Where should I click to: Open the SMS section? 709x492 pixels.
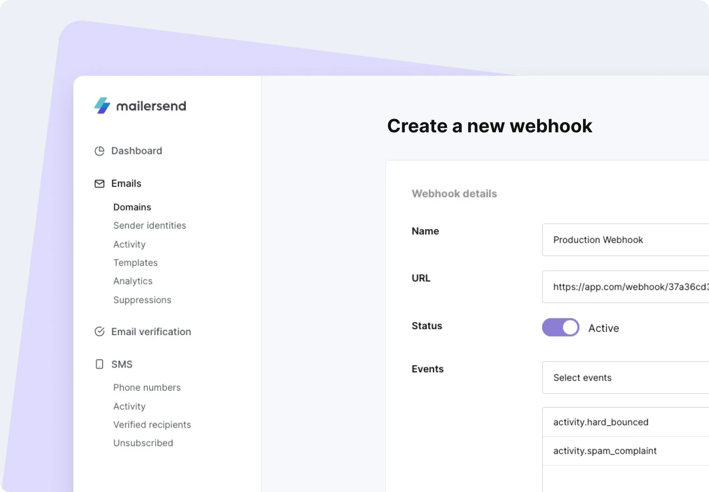tap(122, 364)
